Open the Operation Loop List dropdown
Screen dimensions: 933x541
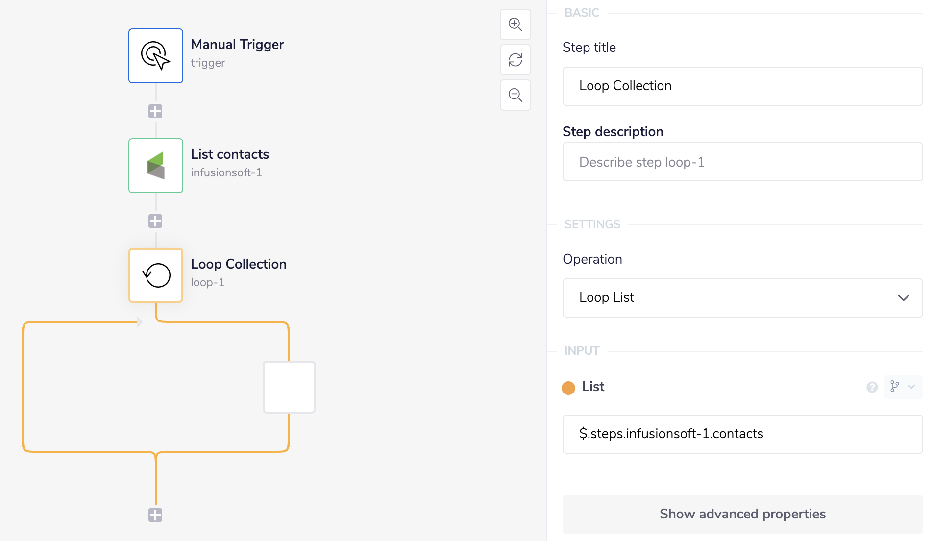pos(742,298)
